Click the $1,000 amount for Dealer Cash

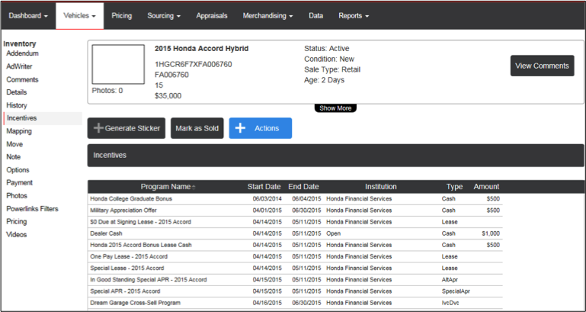pos(491,234)
